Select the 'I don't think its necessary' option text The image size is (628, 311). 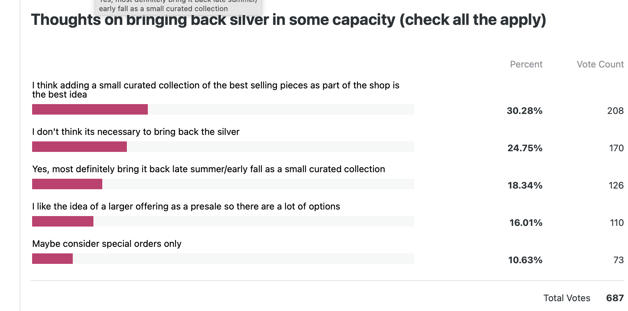[x=136, y=132]
